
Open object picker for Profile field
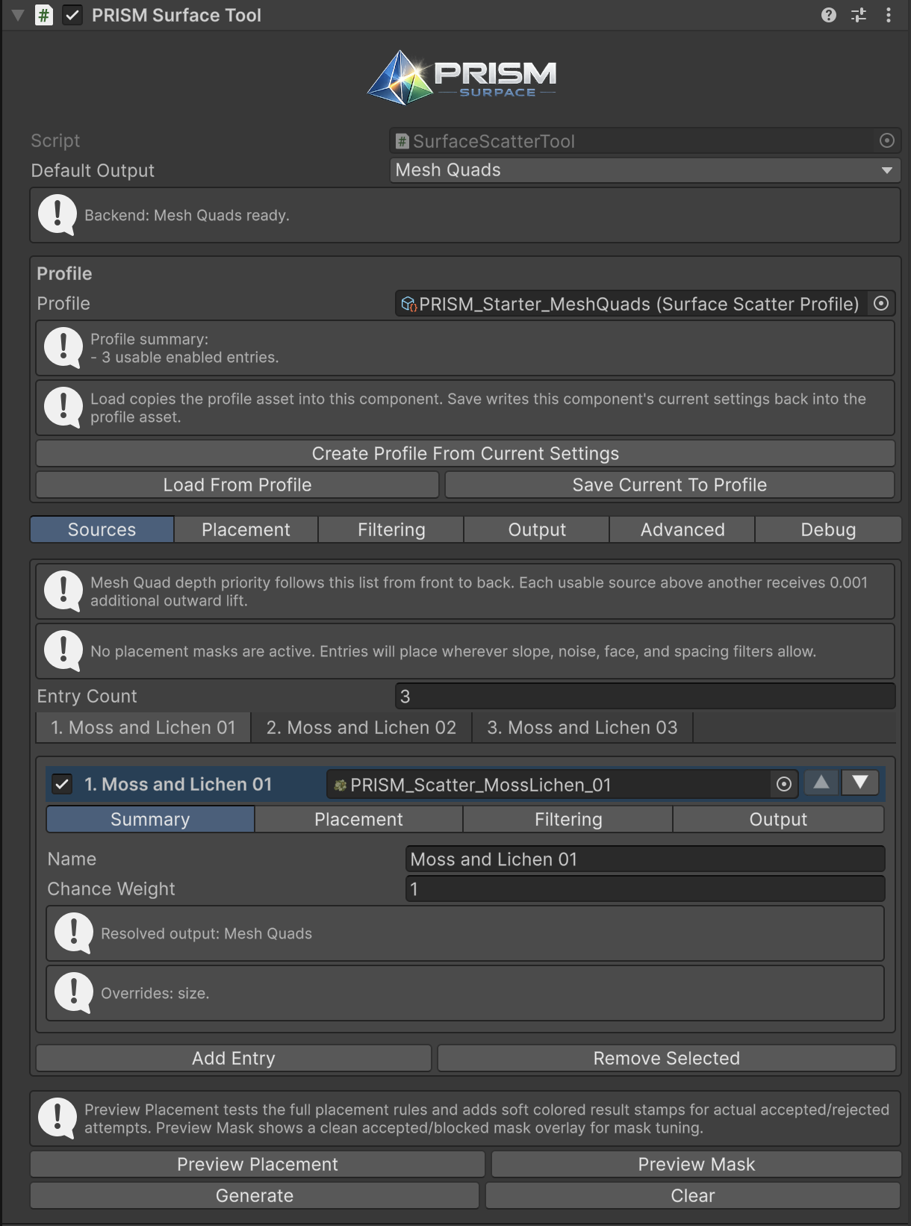coord(881,304)
